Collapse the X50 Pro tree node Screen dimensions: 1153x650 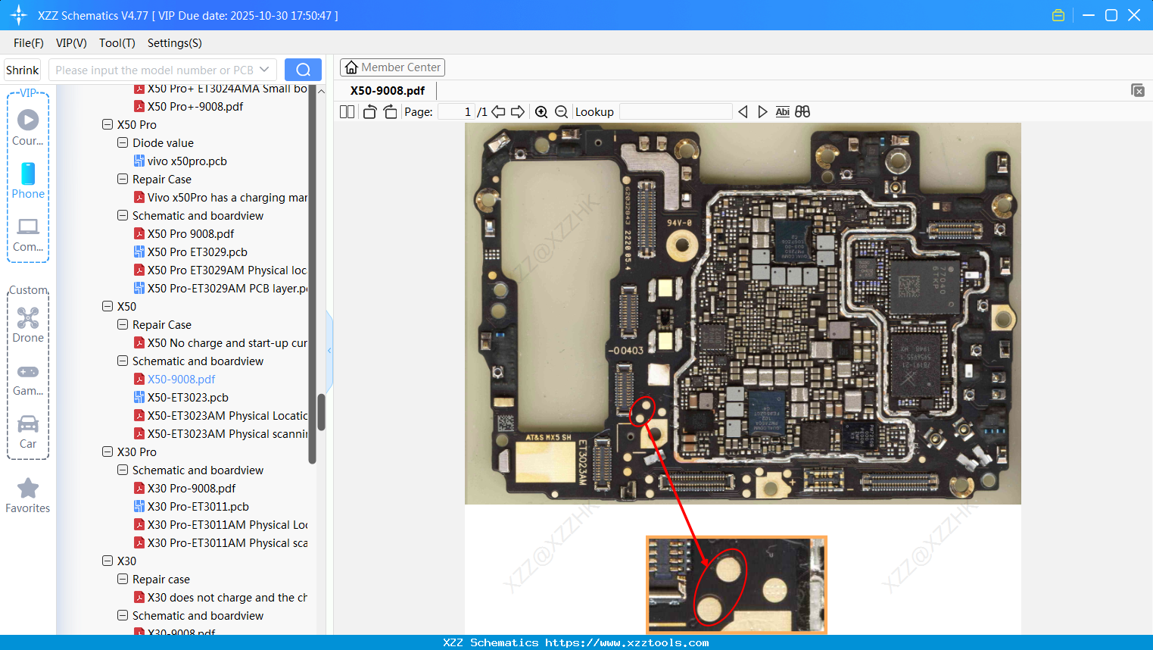(x=108, y=124)
